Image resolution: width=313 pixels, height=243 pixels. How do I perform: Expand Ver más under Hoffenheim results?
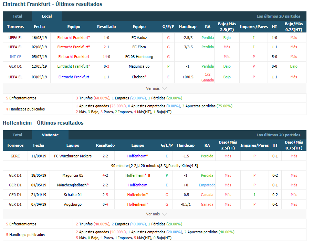coord(156,214)
